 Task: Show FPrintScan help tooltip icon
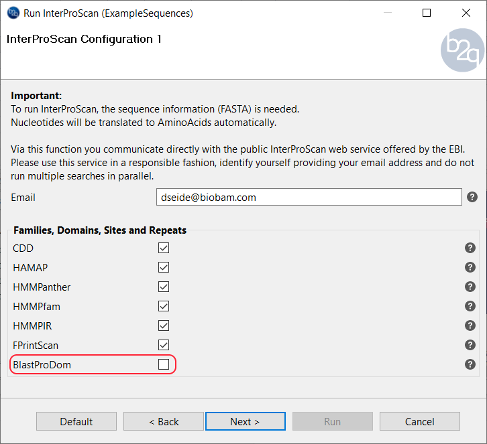(x=470, y=345)
